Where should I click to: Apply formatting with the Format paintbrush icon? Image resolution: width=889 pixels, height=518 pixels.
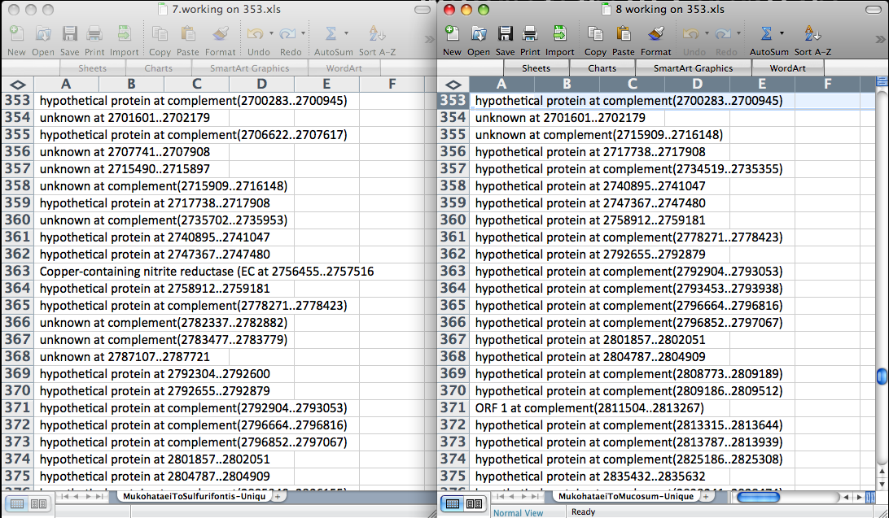click(656, 38)
